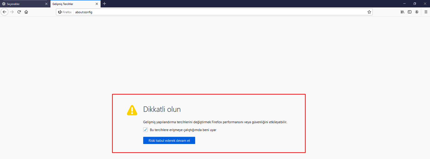Reload the current page
The height and width of the screenshot is (159, 430).
(19, 12)
